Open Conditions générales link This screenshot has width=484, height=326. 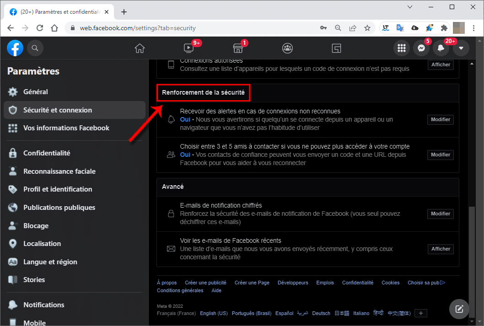pos(180,290)
